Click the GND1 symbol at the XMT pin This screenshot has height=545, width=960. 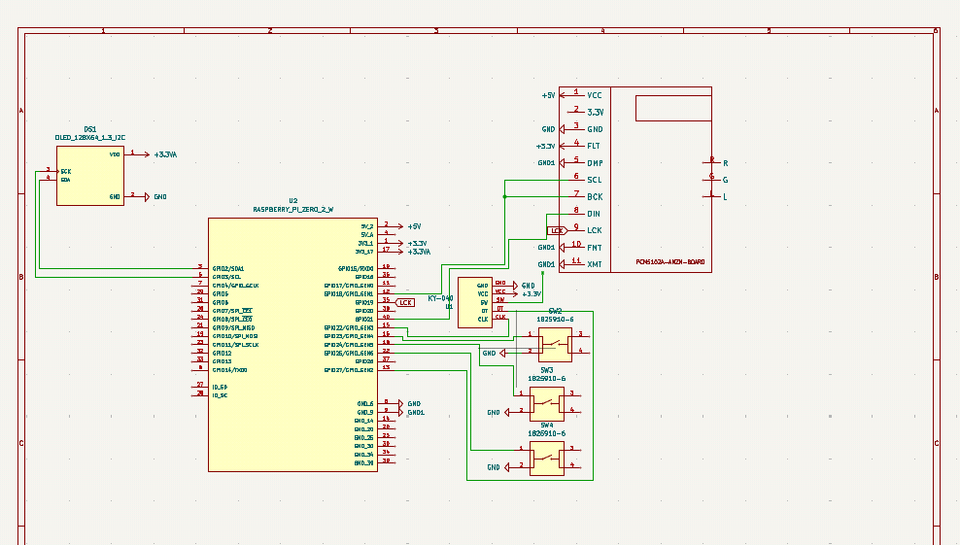[x=547, y=264]
